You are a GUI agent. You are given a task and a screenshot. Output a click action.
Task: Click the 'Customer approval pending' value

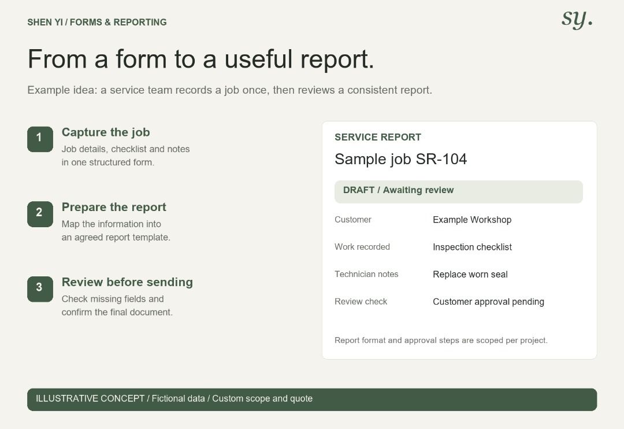[x=488, y=302]
